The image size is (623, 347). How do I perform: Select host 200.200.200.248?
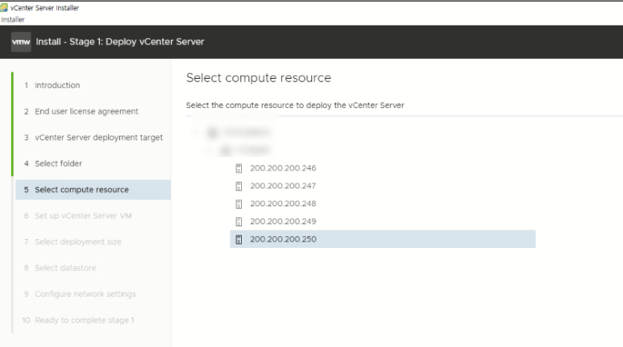coord(283,204)
